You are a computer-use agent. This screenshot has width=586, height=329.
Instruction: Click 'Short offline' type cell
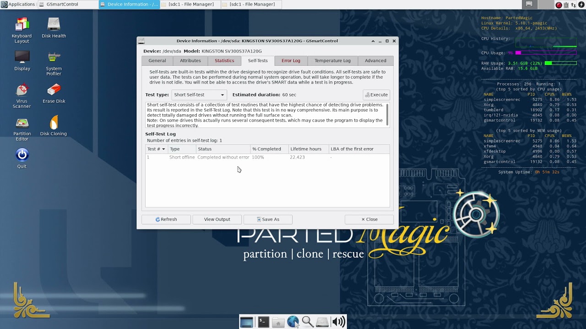coord(182,157)
